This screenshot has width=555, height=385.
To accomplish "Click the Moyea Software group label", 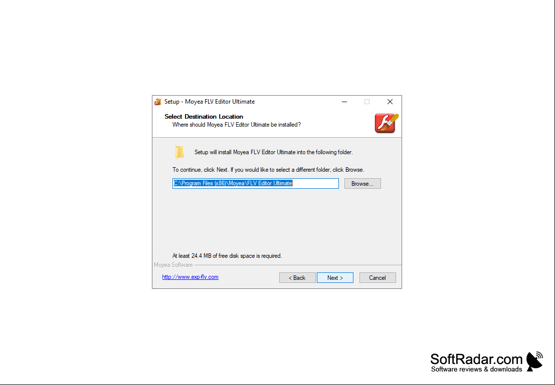I will pos(173,265).
